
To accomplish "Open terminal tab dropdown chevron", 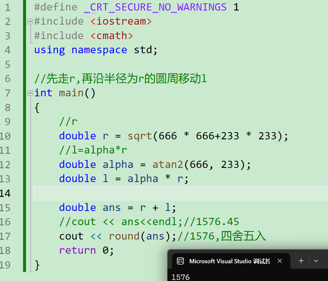I will [316, 261].
